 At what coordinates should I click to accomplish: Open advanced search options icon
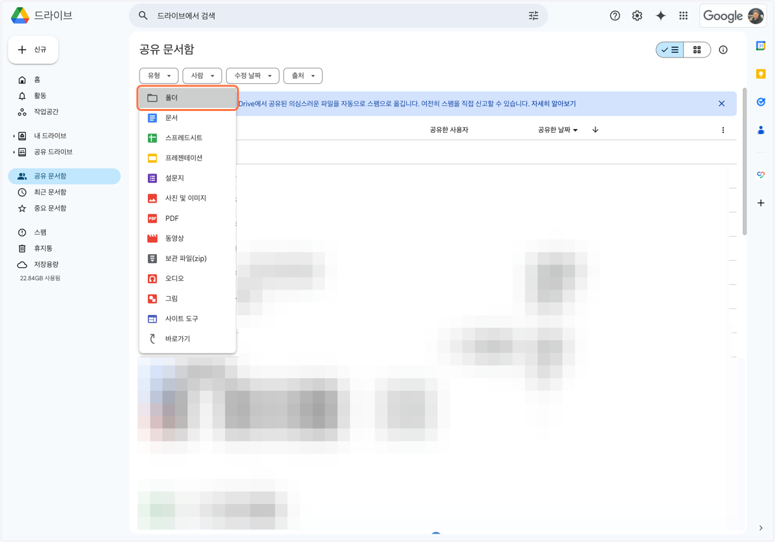click(533, 15)
